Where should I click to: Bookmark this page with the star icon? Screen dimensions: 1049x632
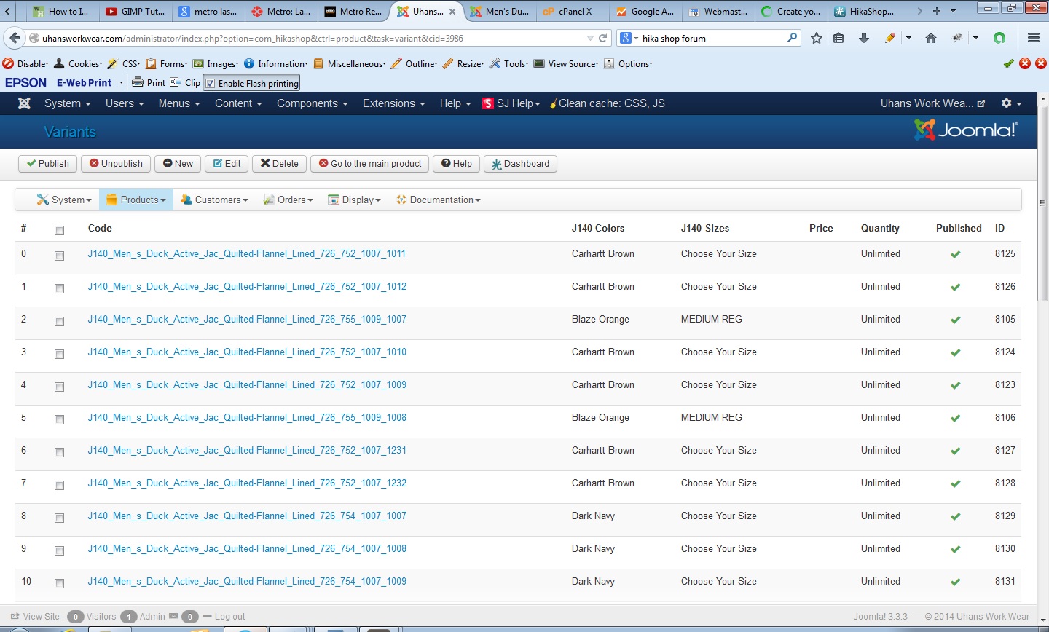point(817,38)
